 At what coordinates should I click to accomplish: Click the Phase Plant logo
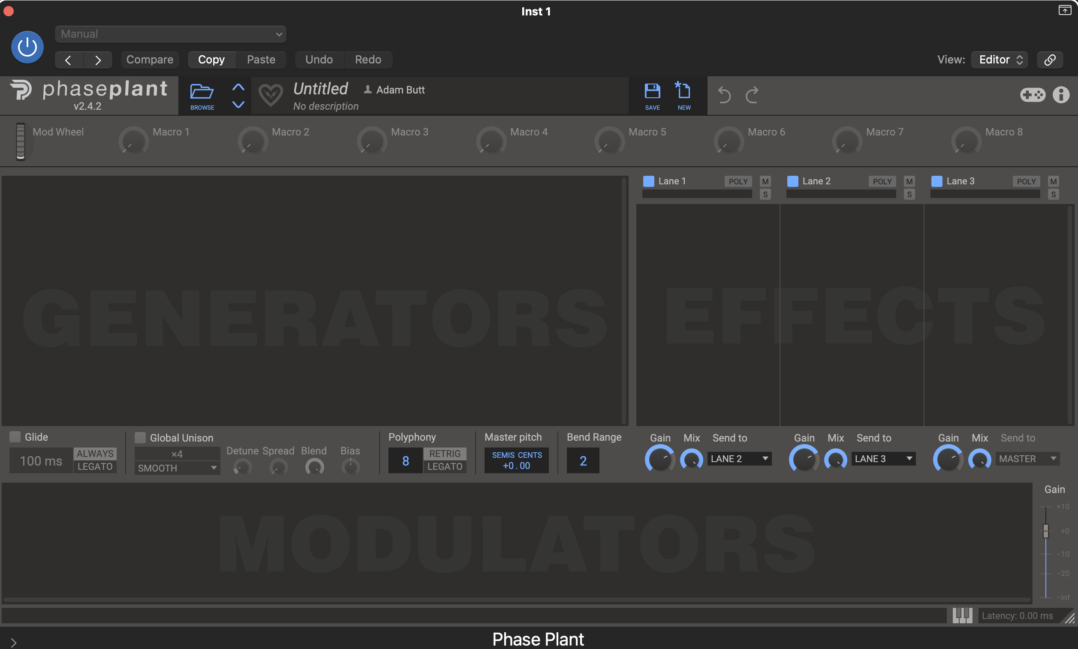click(x=89, y=90)
